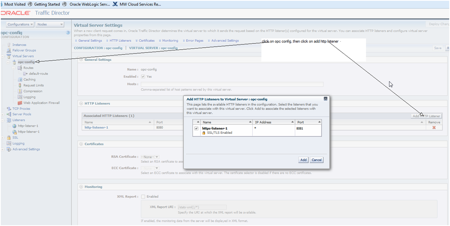Viewport: 450px width, 226px height.
Task: Expand the Server Pools tree node
Action: [x=2, y=114]
